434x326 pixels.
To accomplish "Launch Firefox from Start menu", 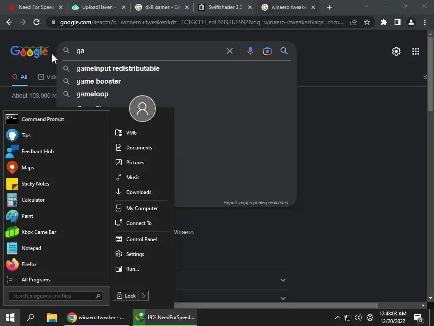I will pos(57,264).
